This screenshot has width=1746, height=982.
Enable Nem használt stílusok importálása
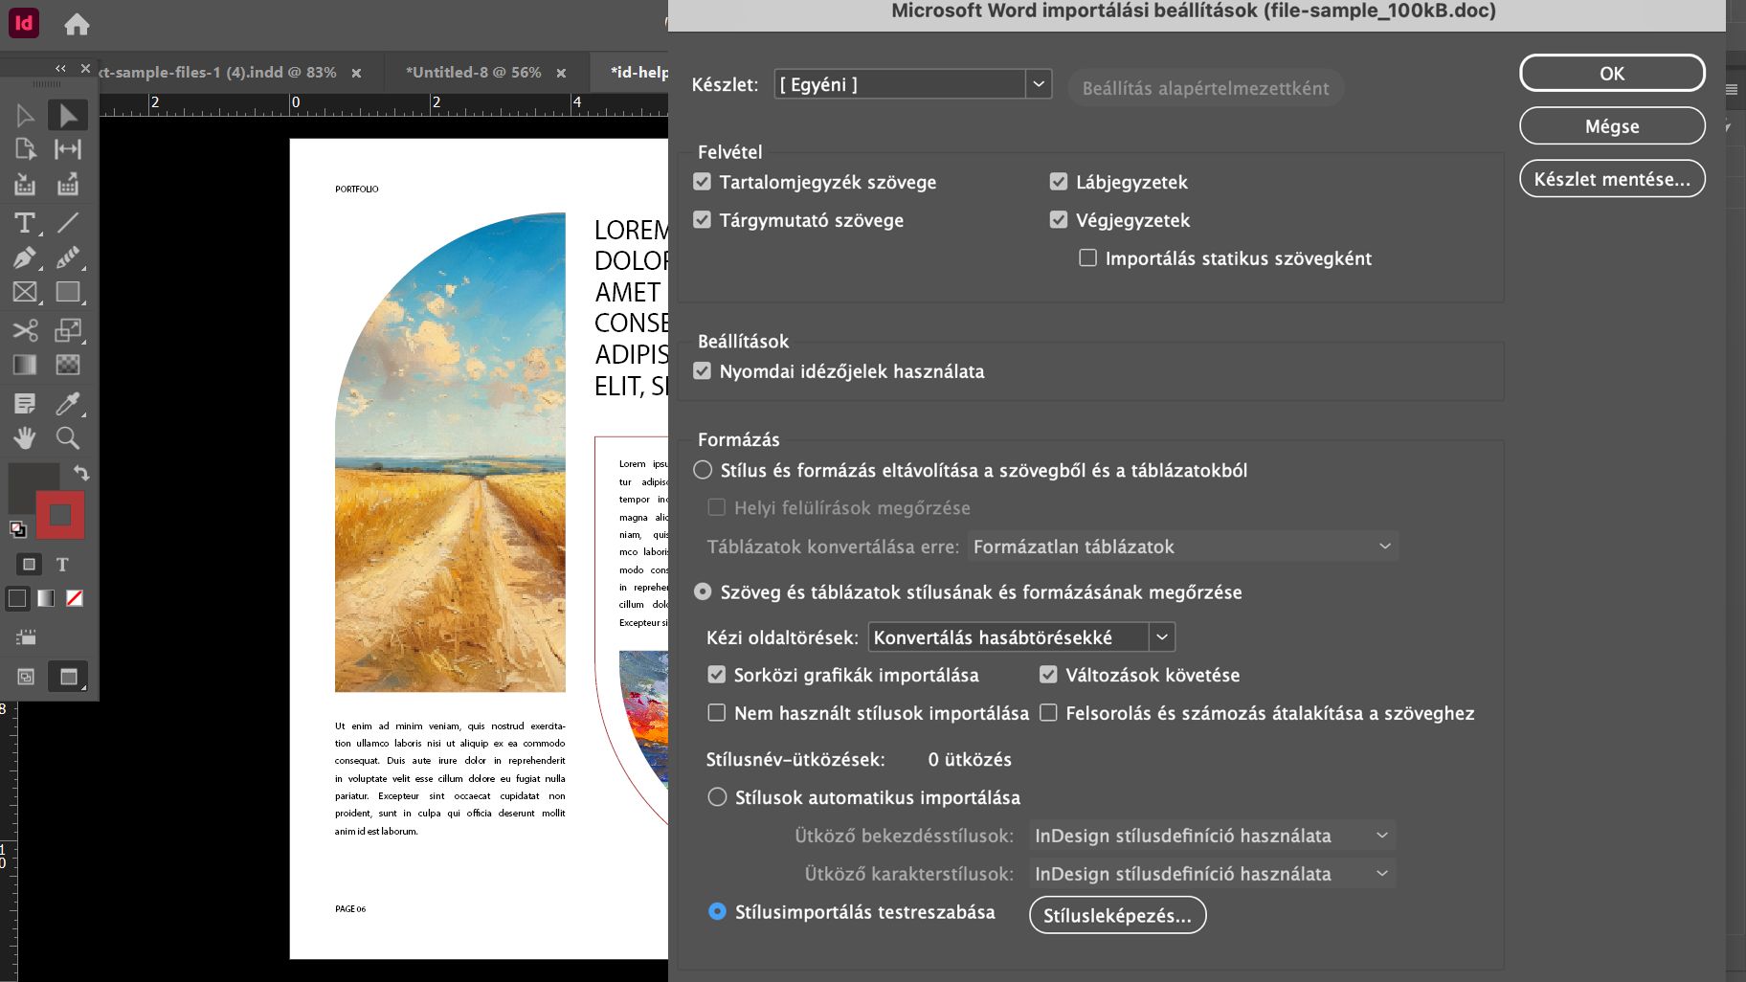[717, 713]
